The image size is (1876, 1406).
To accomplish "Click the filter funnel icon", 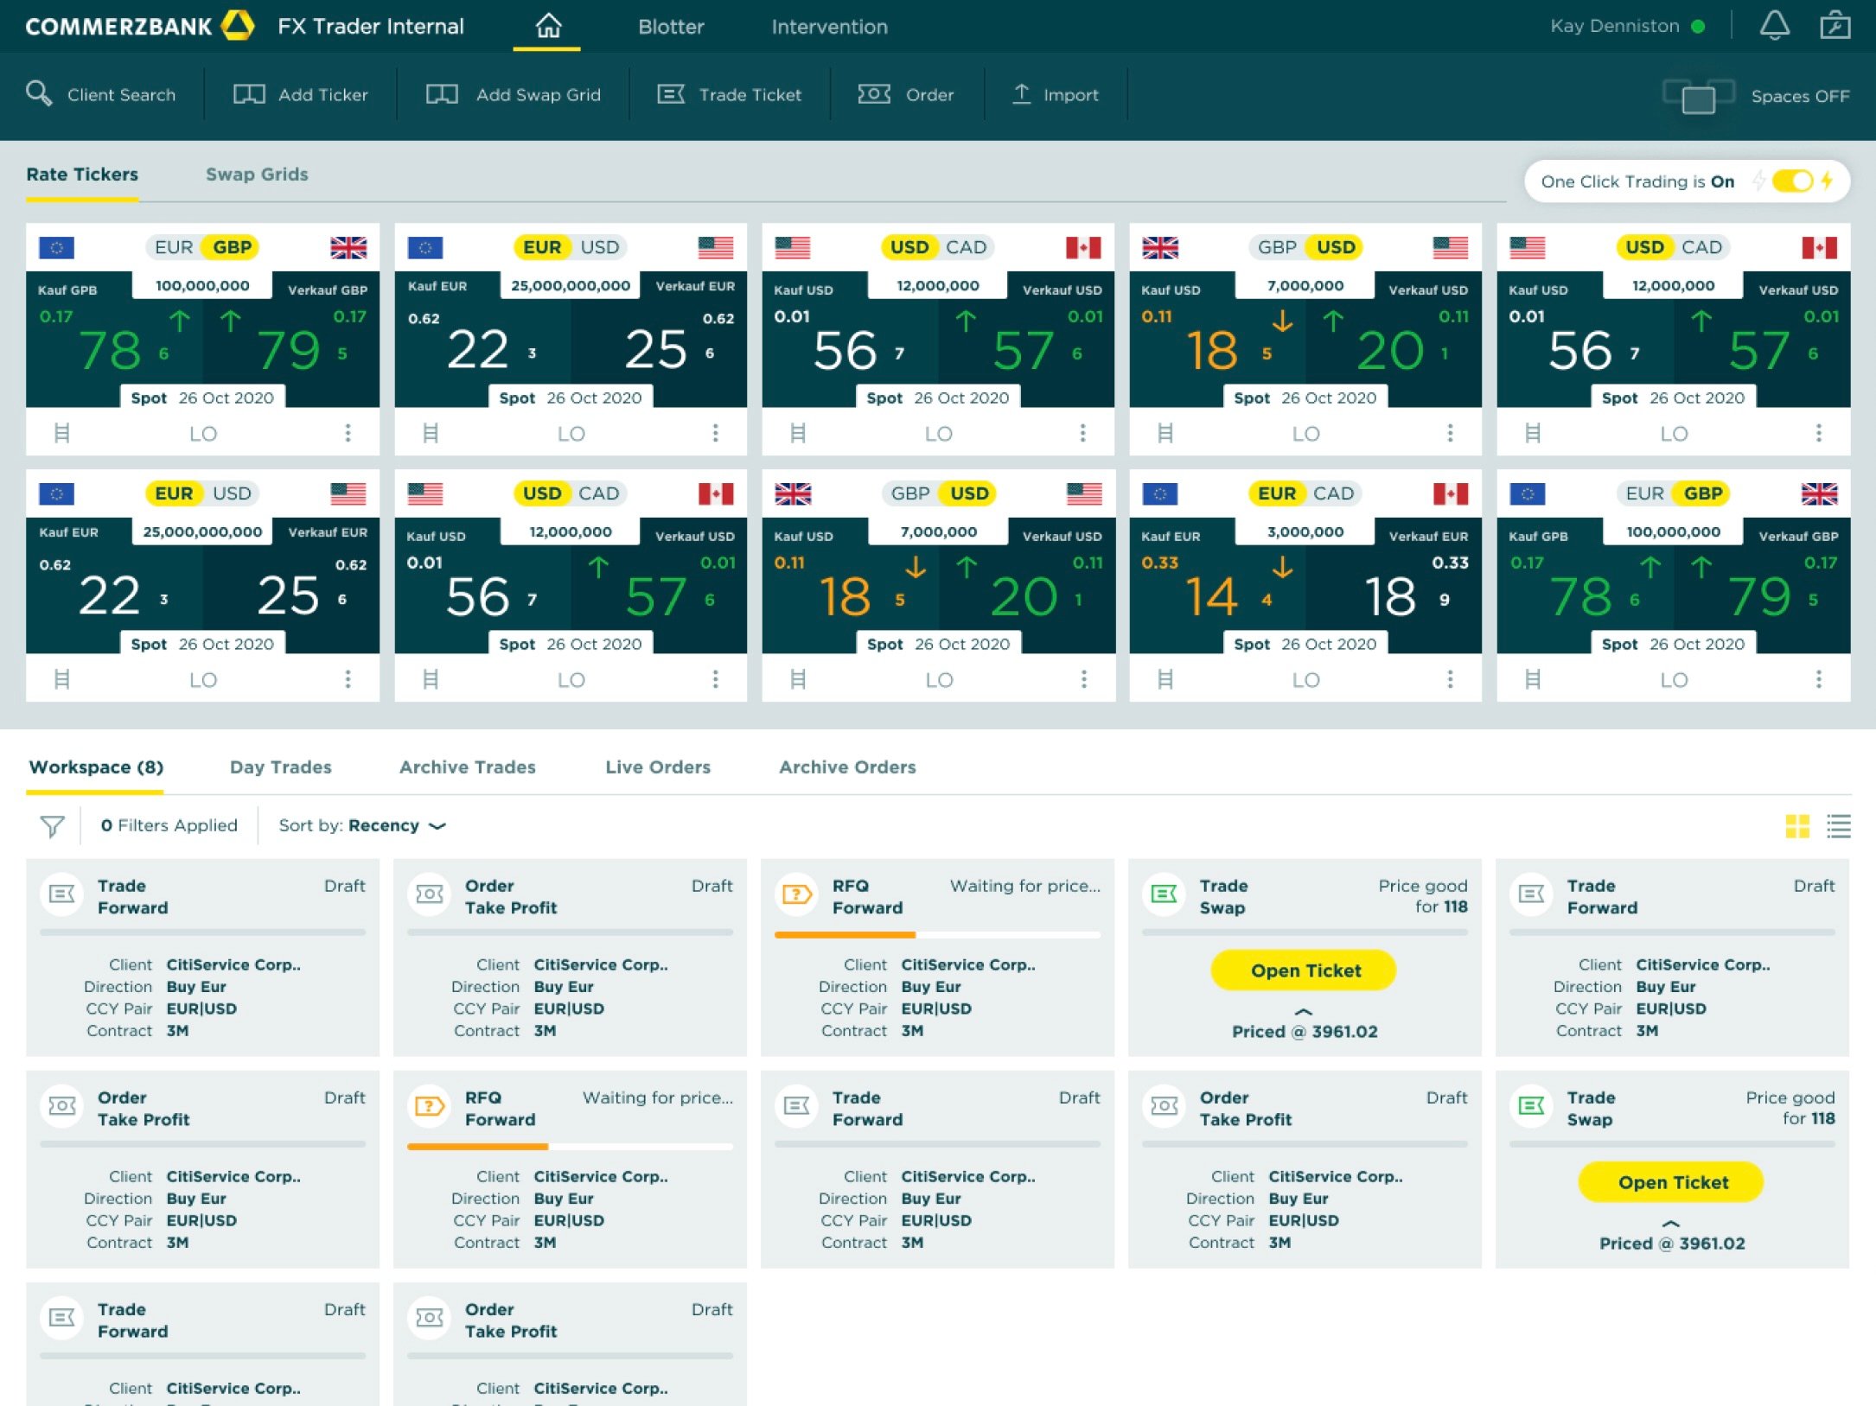I will click(52, 826).
